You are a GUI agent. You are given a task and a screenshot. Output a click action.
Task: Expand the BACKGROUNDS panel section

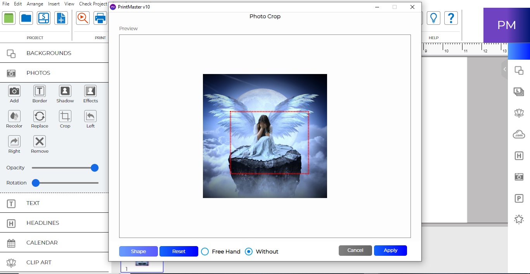[54, 53]
